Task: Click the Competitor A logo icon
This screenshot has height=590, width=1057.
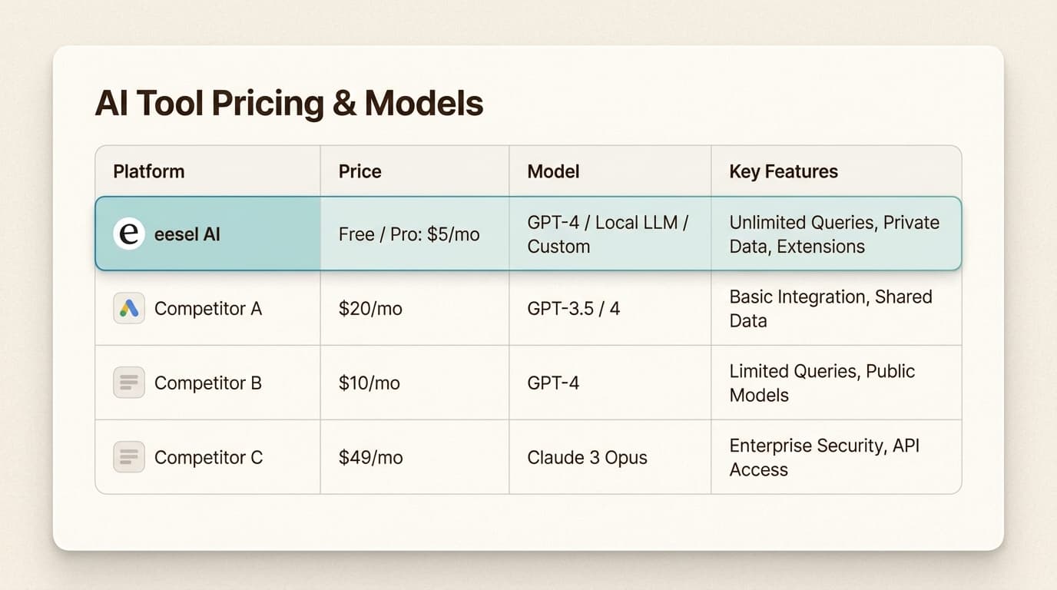Action: point(129,309)
